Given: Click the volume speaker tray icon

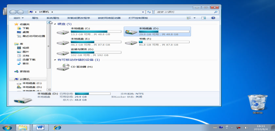Looking at the screenshot, I should [x=246, y=127].
